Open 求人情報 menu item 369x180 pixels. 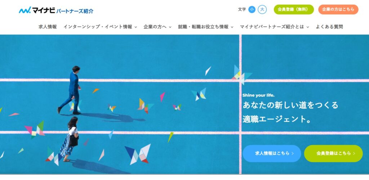coord(48,27)
